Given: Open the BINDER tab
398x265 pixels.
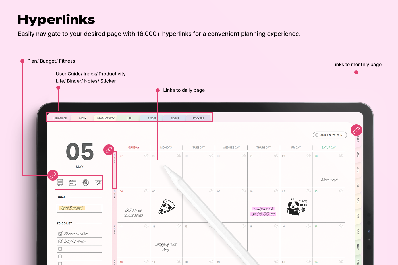Looking at the screenshot, I should [x=152, y=118].
